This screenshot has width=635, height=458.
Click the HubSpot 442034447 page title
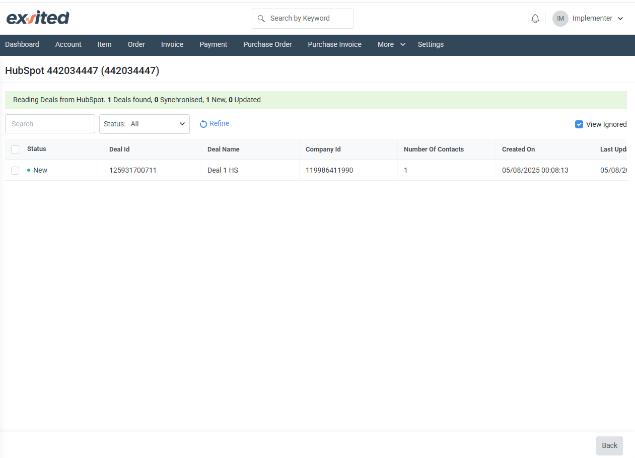82,71
